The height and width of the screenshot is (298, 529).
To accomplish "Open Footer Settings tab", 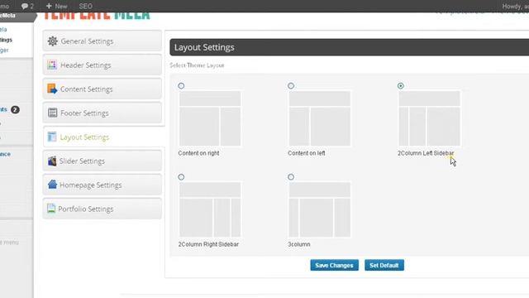I will tap(102, 113).
